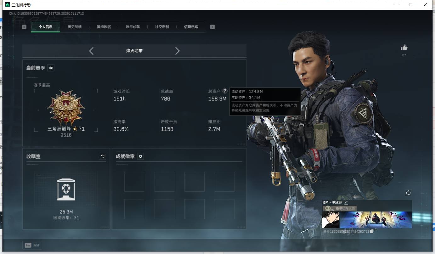Click the thumbs-up like icon

(x=404, y=48)
